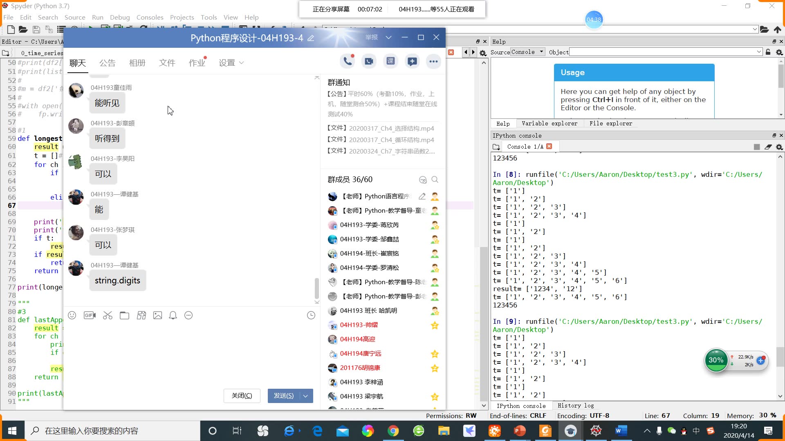Start a voice call in the group chat
The height and width of the screenshot is (441, 785).
348,60
